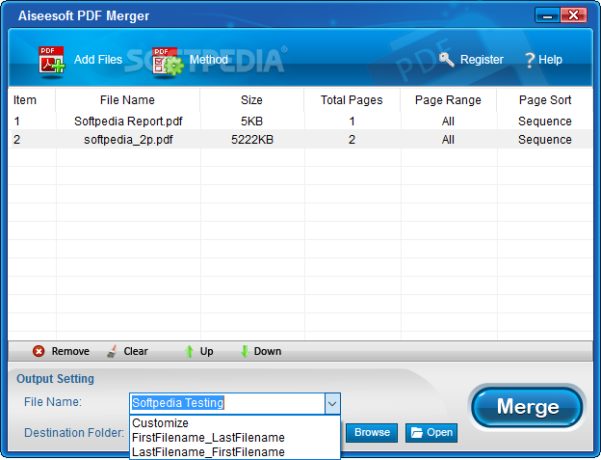Click the Add Files label
This screenshot has width=601, height=460.
98,60
